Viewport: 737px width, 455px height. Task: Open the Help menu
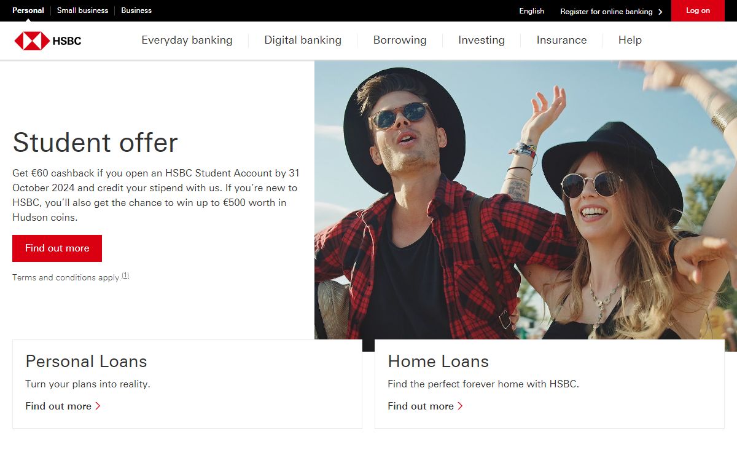(630, 41)
